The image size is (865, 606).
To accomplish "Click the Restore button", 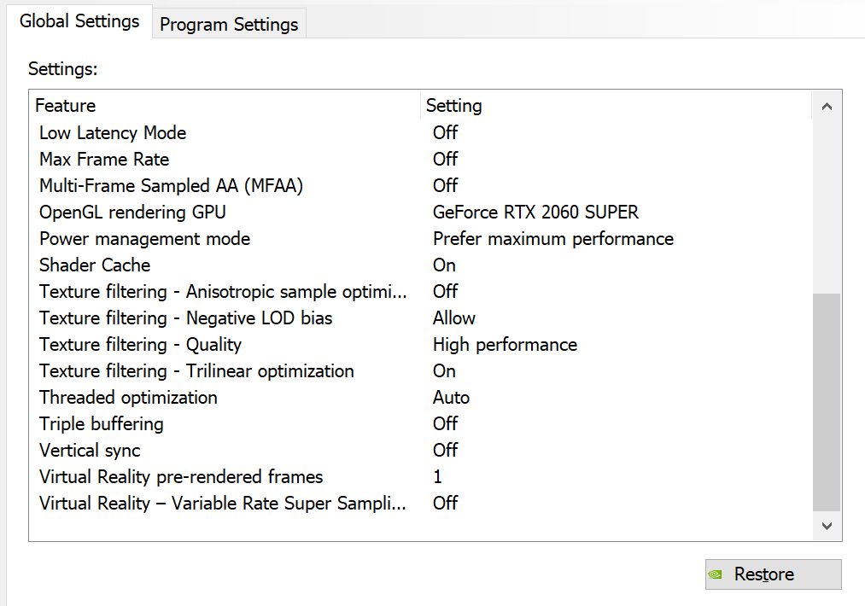I will (x=773, y=574).
